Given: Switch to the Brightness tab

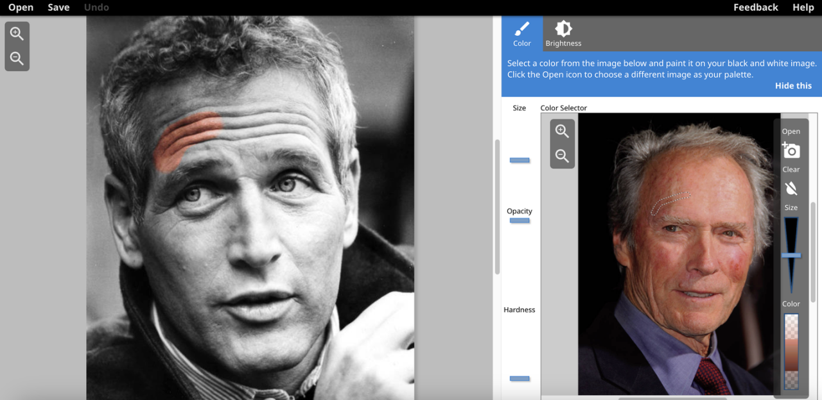Looking at the screenshot, I should coord(563,34).
